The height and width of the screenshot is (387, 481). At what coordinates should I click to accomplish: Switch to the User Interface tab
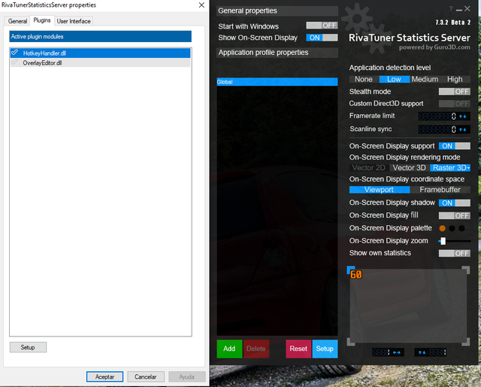coord(74,21)
